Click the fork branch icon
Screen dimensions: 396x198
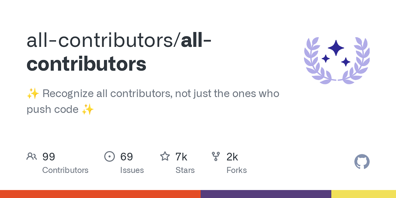coord(216,156)
